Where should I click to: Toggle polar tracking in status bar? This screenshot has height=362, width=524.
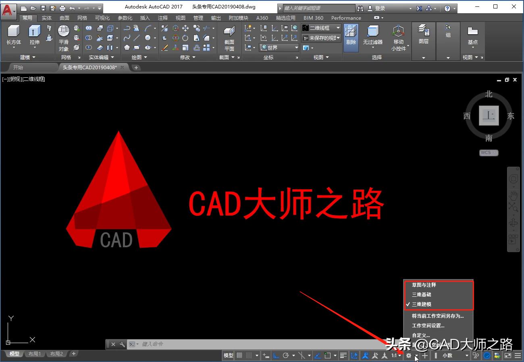point(286,356)
